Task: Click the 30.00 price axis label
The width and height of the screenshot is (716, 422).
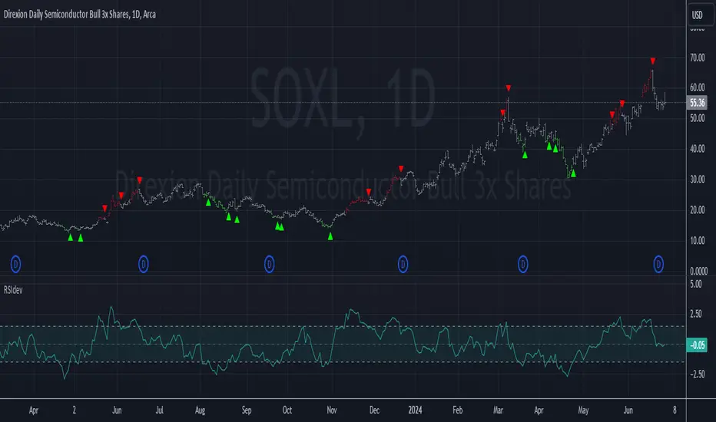Action: tap(698, 180)
